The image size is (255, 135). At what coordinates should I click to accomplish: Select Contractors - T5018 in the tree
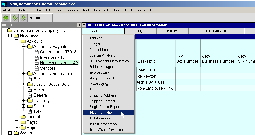(58, 52)
